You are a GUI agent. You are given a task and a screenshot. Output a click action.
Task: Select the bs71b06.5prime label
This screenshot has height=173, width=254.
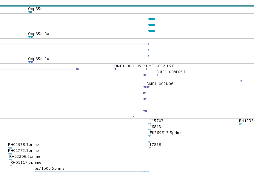tap(50, 169)
